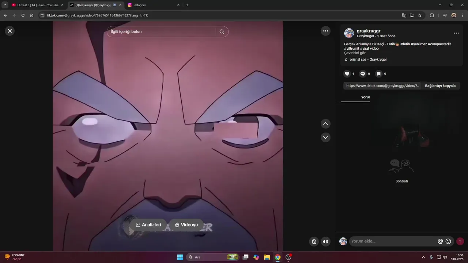Screen dimensions: 468x263
Task: Open Task View on the taskbar
Action: click(246, 257)
